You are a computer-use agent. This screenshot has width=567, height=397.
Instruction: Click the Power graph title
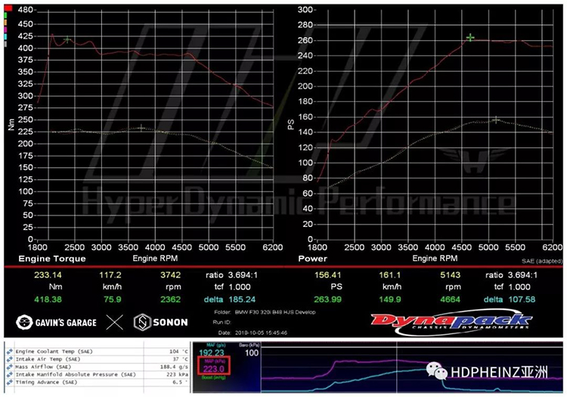pyautogui.click(x=312, y=259)
